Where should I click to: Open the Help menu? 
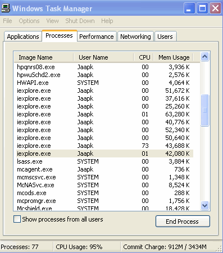pos(107,21)
